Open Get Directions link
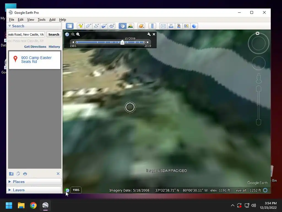282x212 pixels. pyautogui.click(x=35, y=47)
